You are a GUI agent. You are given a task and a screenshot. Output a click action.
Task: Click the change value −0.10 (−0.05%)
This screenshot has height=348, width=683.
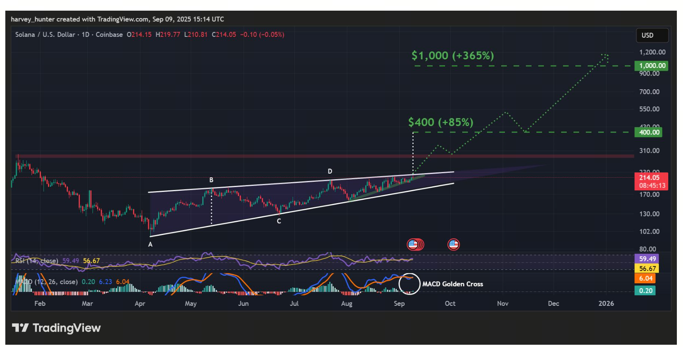click(262, 34)
